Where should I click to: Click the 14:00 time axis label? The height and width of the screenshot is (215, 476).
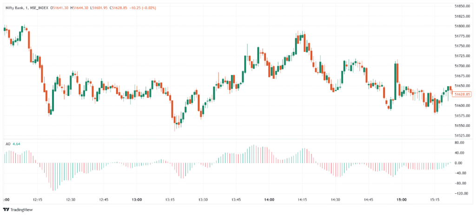click(269, 200)
